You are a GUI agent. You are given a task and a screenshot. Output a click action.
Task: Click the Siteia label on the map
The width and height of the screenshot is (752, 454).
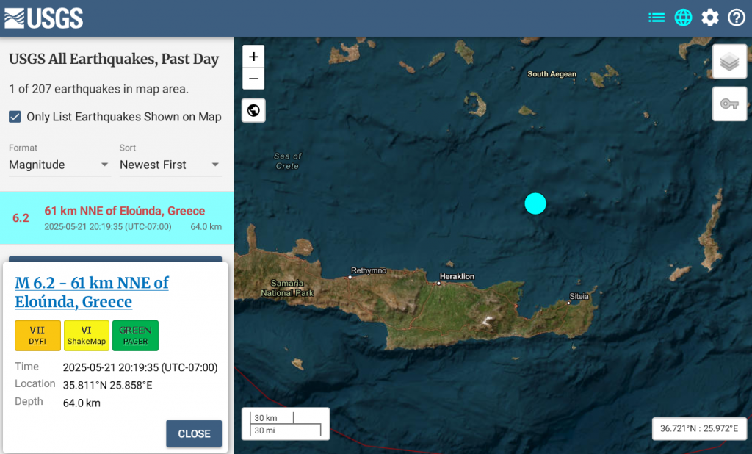coord(579,296)
